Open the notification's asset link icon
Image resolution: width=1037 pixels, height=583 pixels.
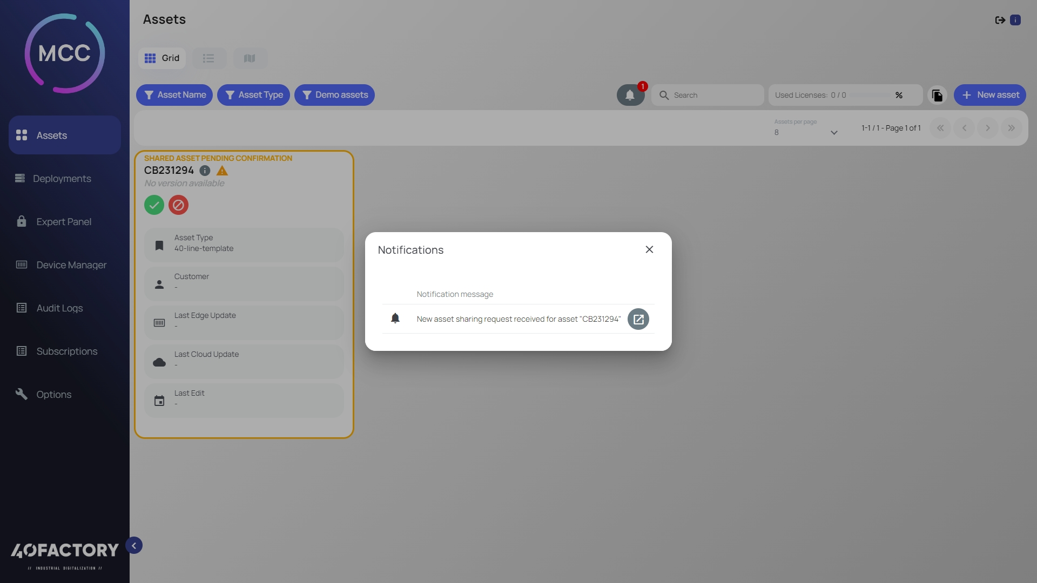tap(638, 319)
